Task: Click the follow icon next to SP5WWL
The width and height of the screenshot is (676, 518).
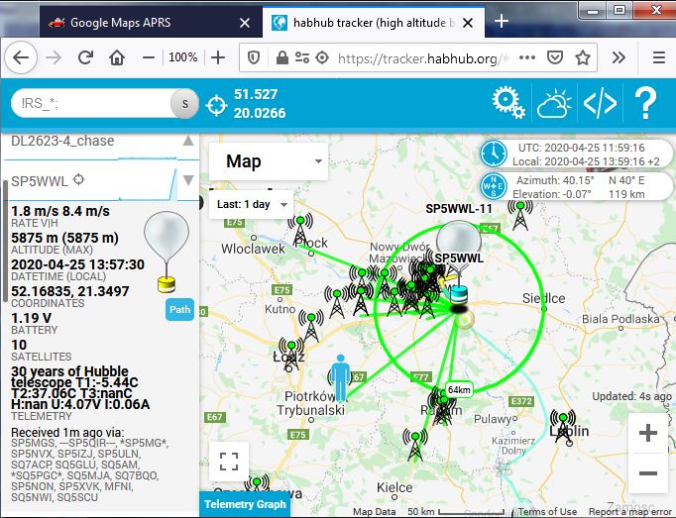Action: [79, 179]
